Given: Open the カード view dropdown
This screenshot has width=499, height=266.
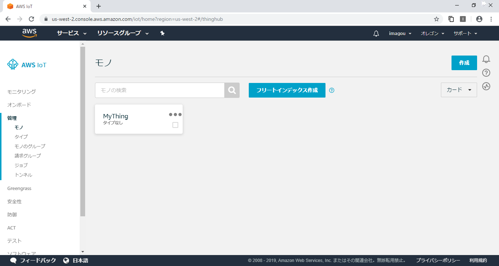Looking at the screenshot, I should (458, 90).
